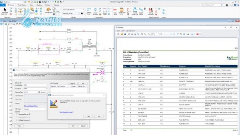Toggle the Duplicate Device ID checkbox
This screenshot has width=240, height=135.
point(17,117)
